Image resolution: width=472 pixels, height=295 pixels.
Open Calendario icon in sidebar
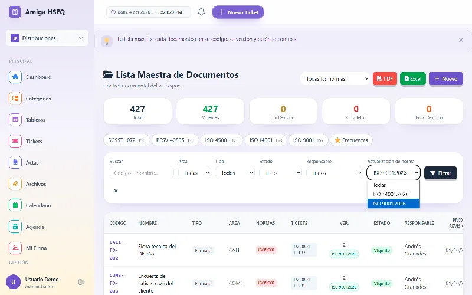pos(15,205)
